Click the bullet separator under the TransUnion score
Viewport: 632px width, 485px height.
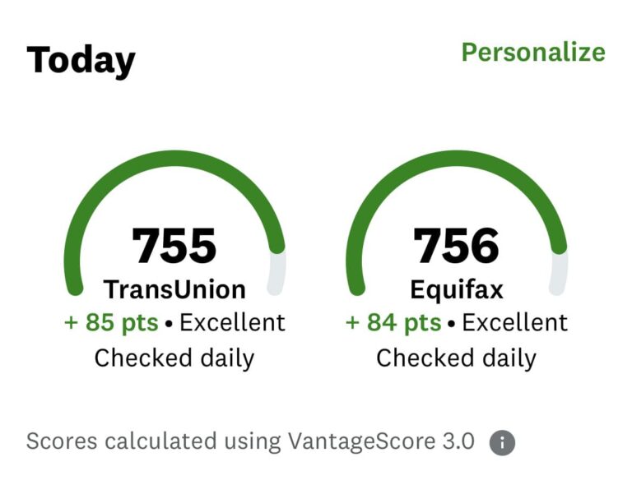169,323
